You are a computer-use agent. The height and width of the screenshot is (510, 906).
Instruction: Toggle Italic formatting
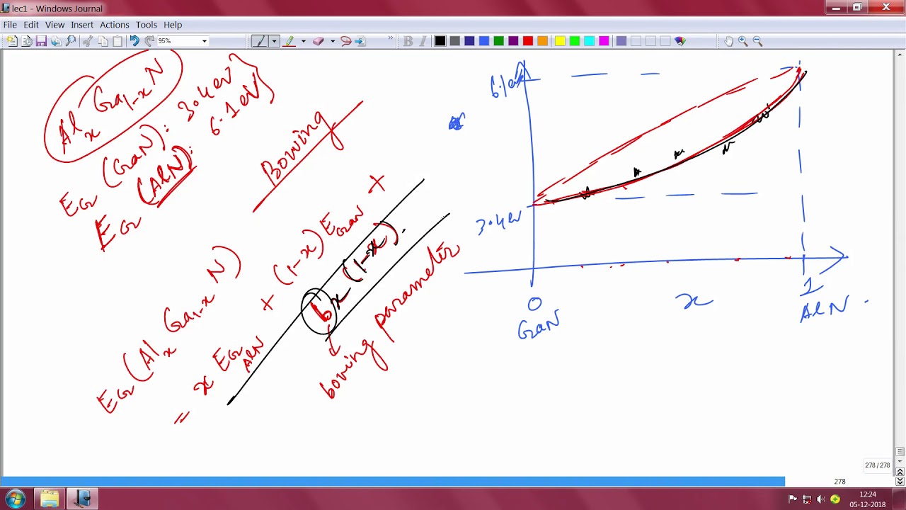[423, 41]
